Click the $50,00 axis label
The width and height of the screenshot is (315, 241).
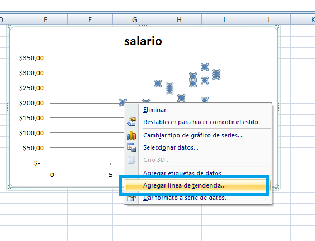pos(33,148)
